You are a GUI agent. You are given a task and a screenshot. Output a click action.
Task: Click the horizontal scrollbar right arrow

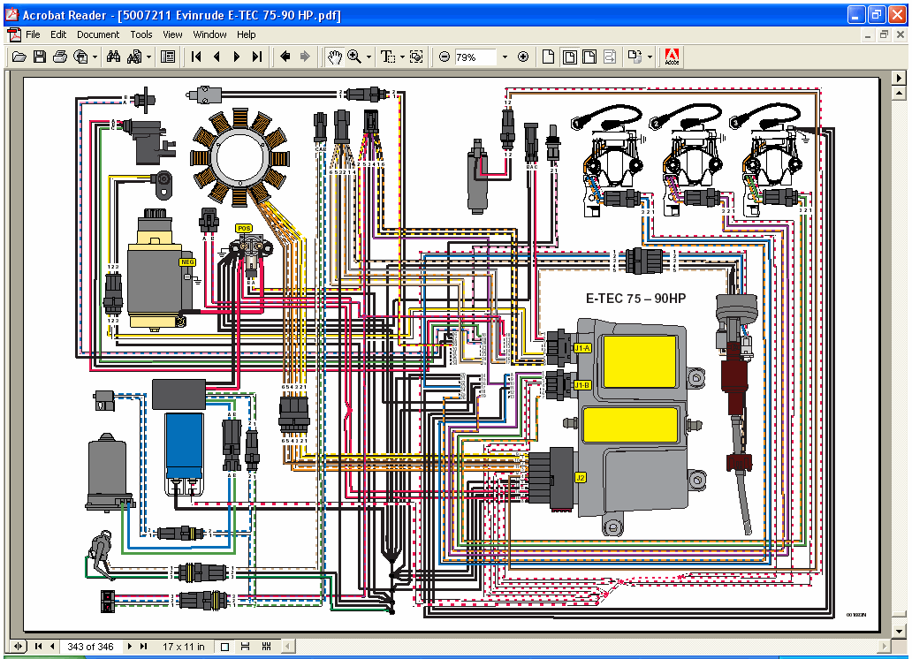(885, 647)
